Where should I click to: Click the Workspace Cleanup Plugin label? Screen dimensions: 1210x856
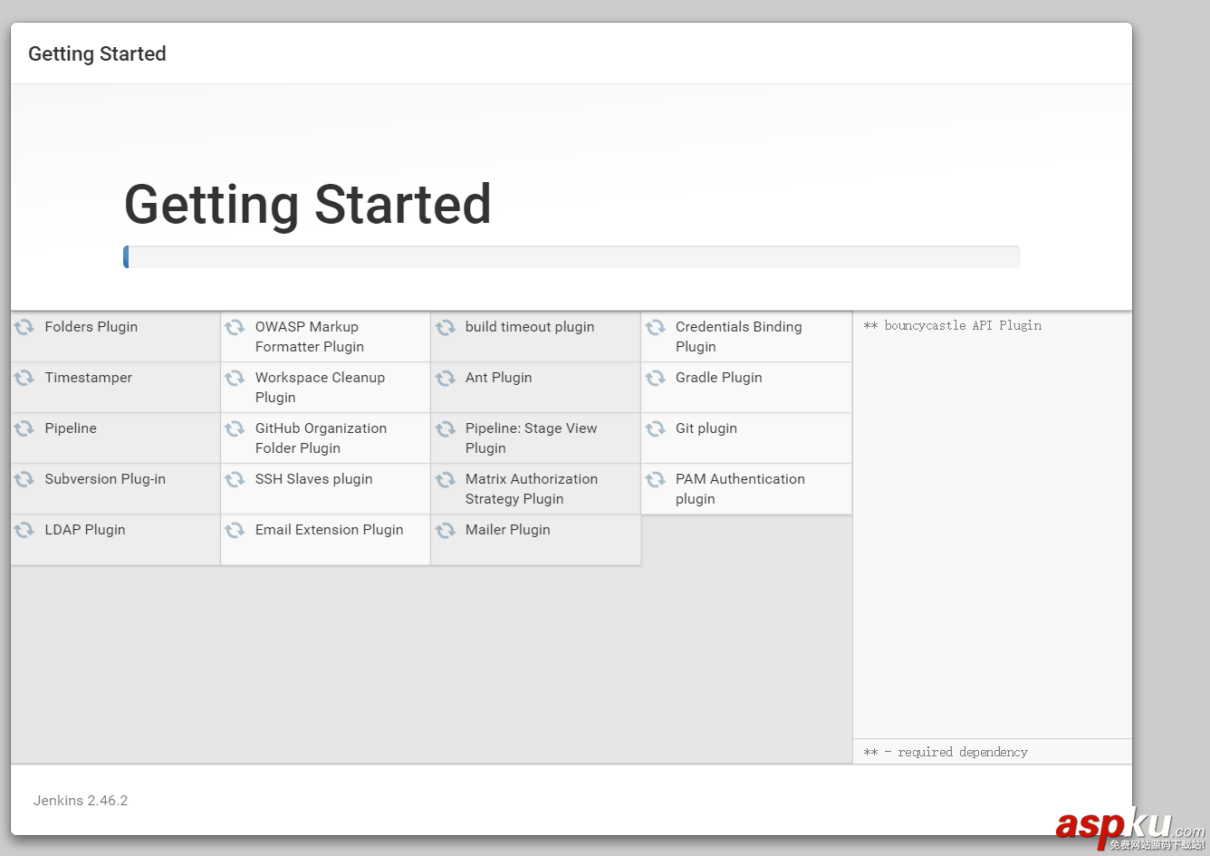[319, 388]
